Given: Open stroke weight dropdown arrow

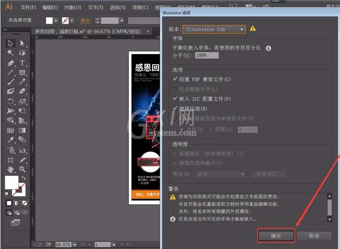Looking at the screenshot, I should tap(122, 20).
